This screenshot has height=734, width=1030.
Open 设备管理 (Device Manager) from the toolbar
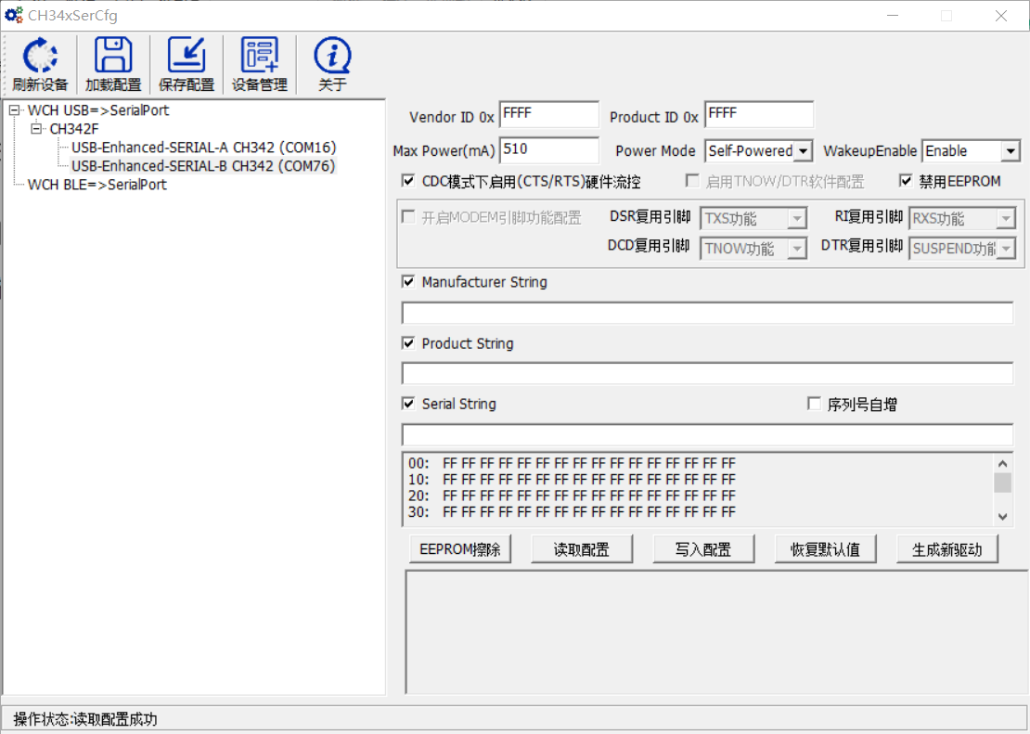click(x=259, y=62)
